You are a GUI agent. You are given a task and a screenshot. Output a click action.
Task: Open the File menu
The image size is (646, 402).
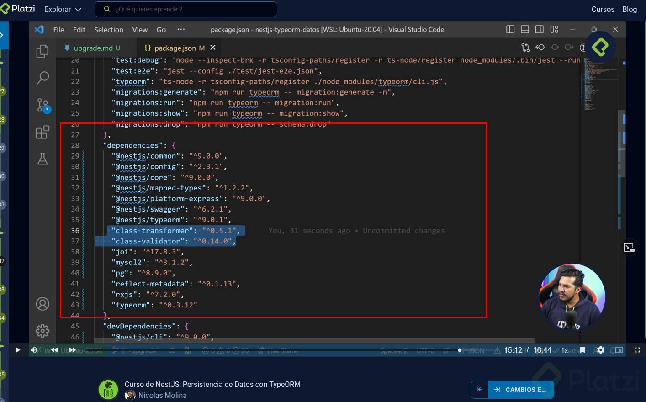tap(58, 30)
